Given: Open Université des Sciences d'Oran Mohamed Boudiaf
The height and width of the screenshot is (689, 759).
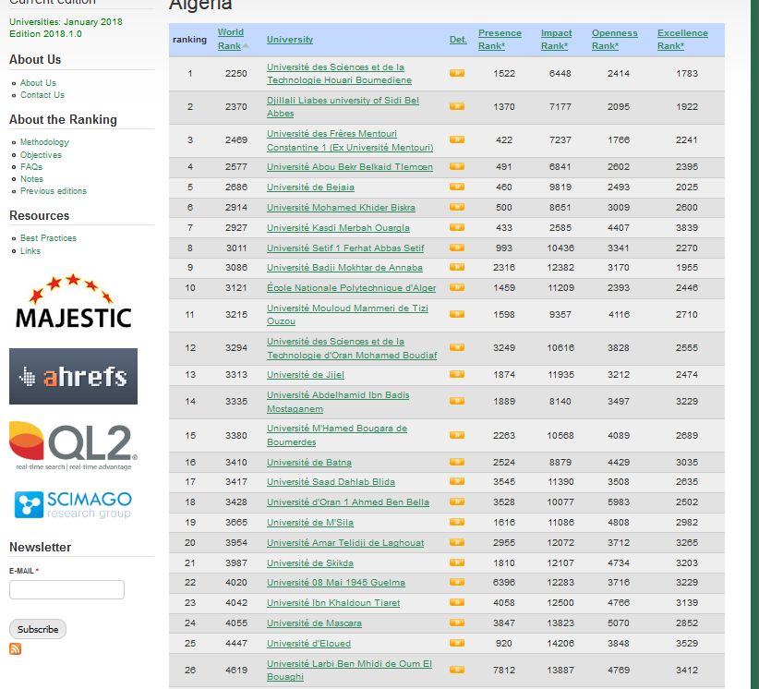Looking at the screenshot, I should (352, 348).
